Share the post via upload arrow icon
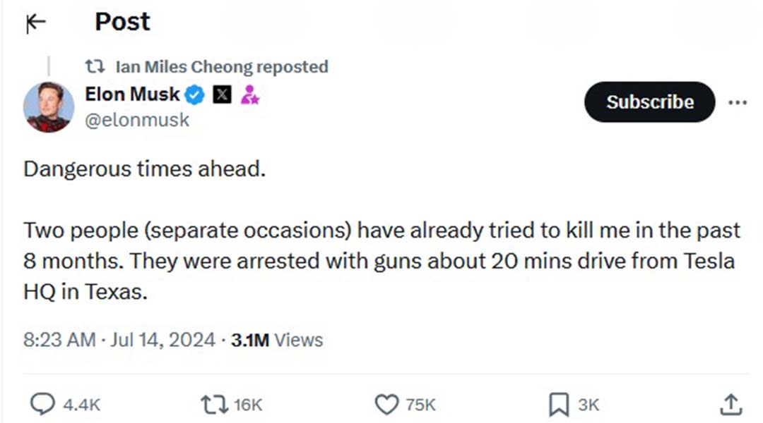763x423 pixels. point(731,405)
